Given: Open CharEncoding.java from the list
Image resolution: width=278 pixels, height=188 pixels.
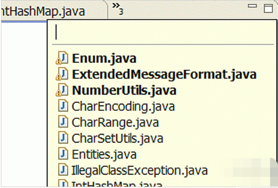Looking at the screenshot, I should 123,107.
